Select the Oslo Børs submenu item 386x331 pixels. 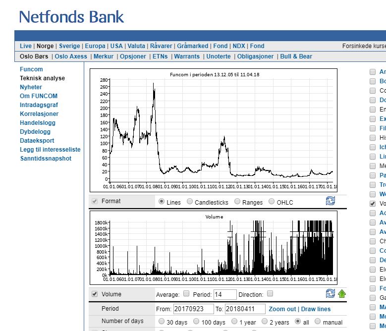click(x=34, y=56)
